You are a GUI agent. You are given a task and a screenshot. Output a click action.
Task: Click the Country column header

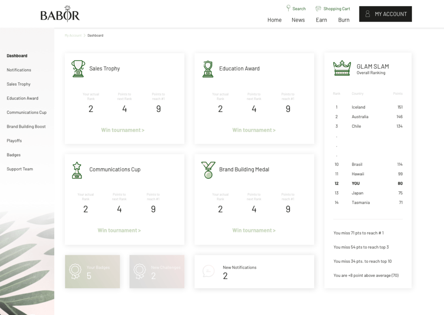(357, 93)
